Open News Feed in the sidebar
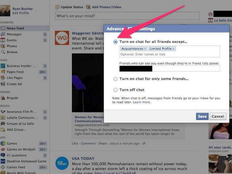 pos(15,28)
